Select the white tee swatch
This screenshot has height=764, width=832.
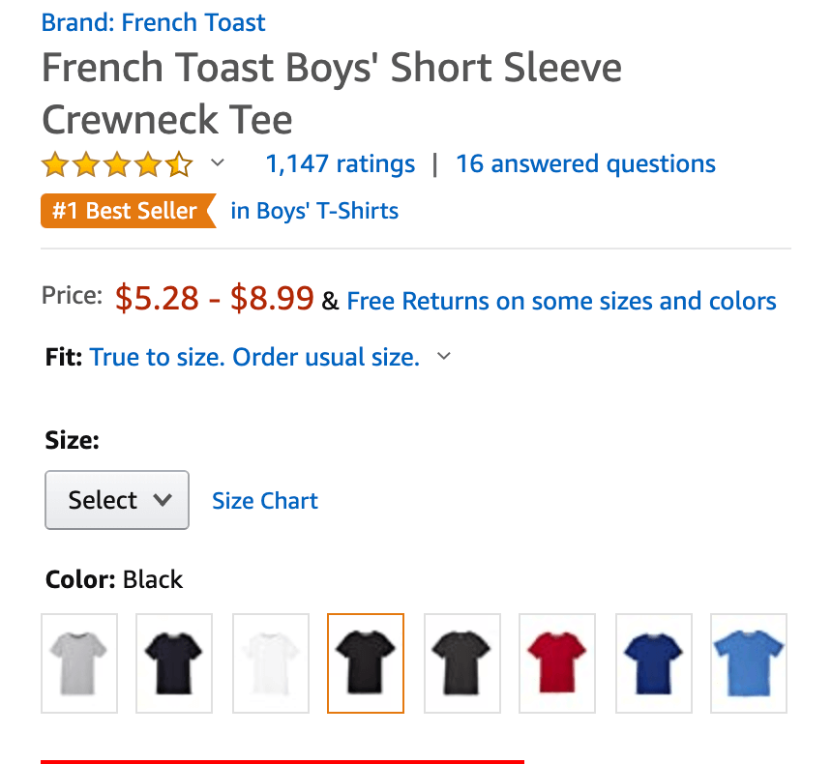click(271, 662)
